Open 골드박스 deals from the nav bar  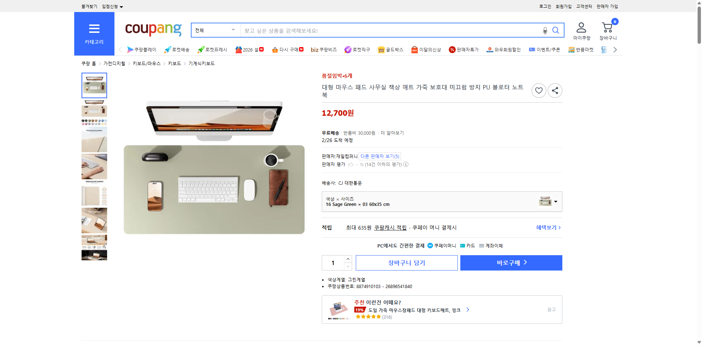click(390, 50)
